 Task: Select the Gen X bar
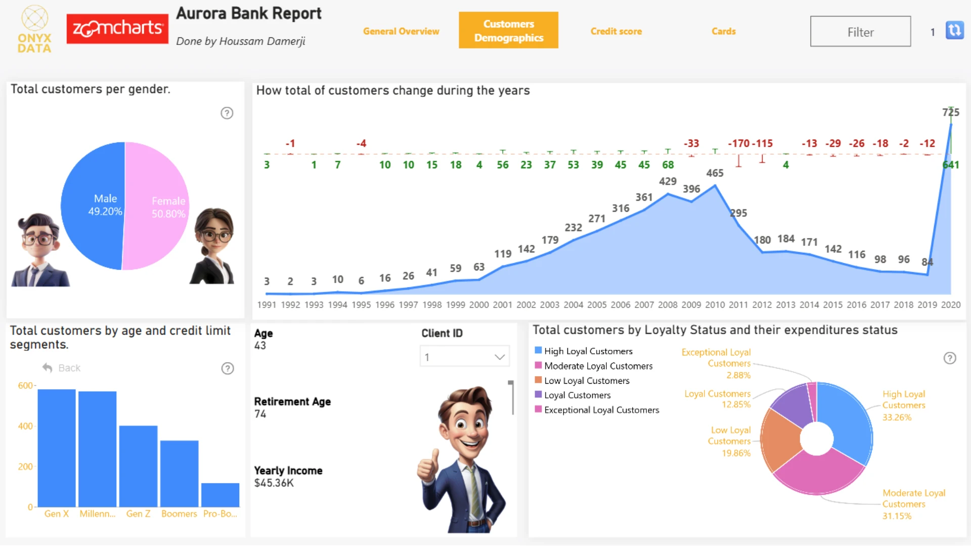click(x=56, y=448)
